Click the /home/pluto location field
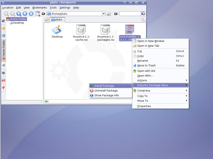The image size is (213, 159). 75,14
